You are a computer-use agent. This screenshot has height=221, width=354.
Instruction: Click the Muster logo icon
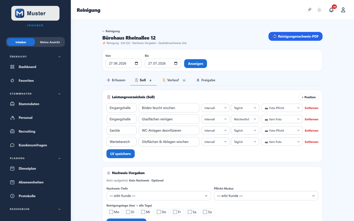point(20,13)
